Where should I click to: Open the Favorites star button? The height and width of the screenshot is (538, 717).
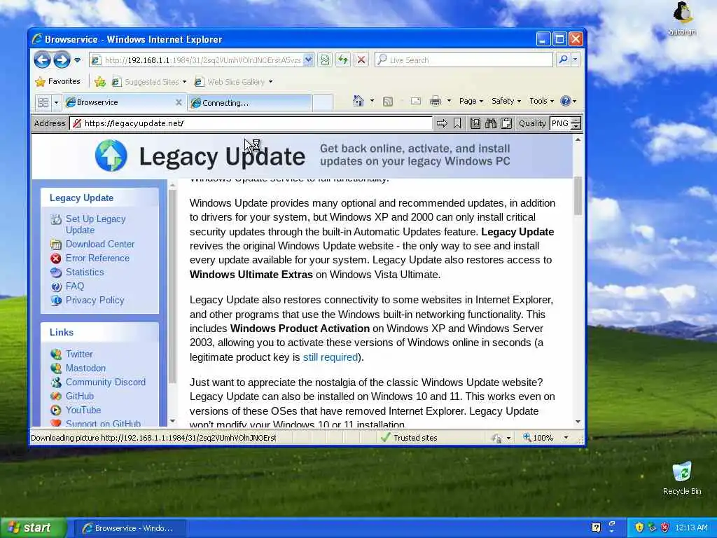(58, 81)
